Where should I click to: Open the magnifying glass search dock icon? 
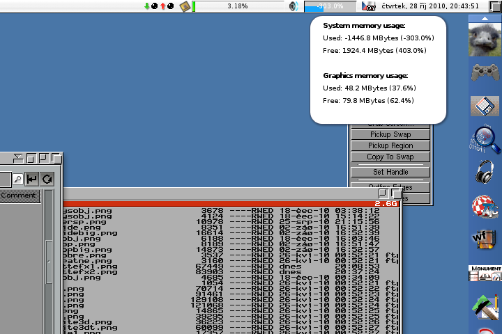pyautogui.click(x=486, y=140)
